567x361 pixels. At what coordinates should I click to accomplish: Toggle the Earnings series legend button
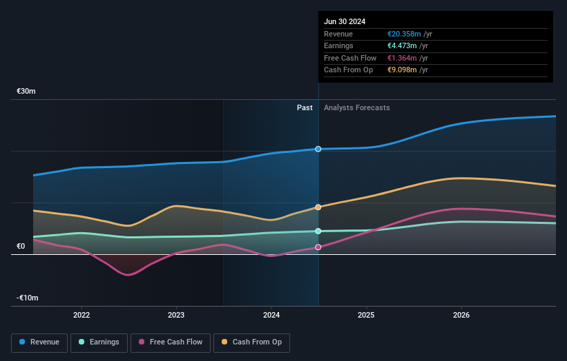coord(99,342)
